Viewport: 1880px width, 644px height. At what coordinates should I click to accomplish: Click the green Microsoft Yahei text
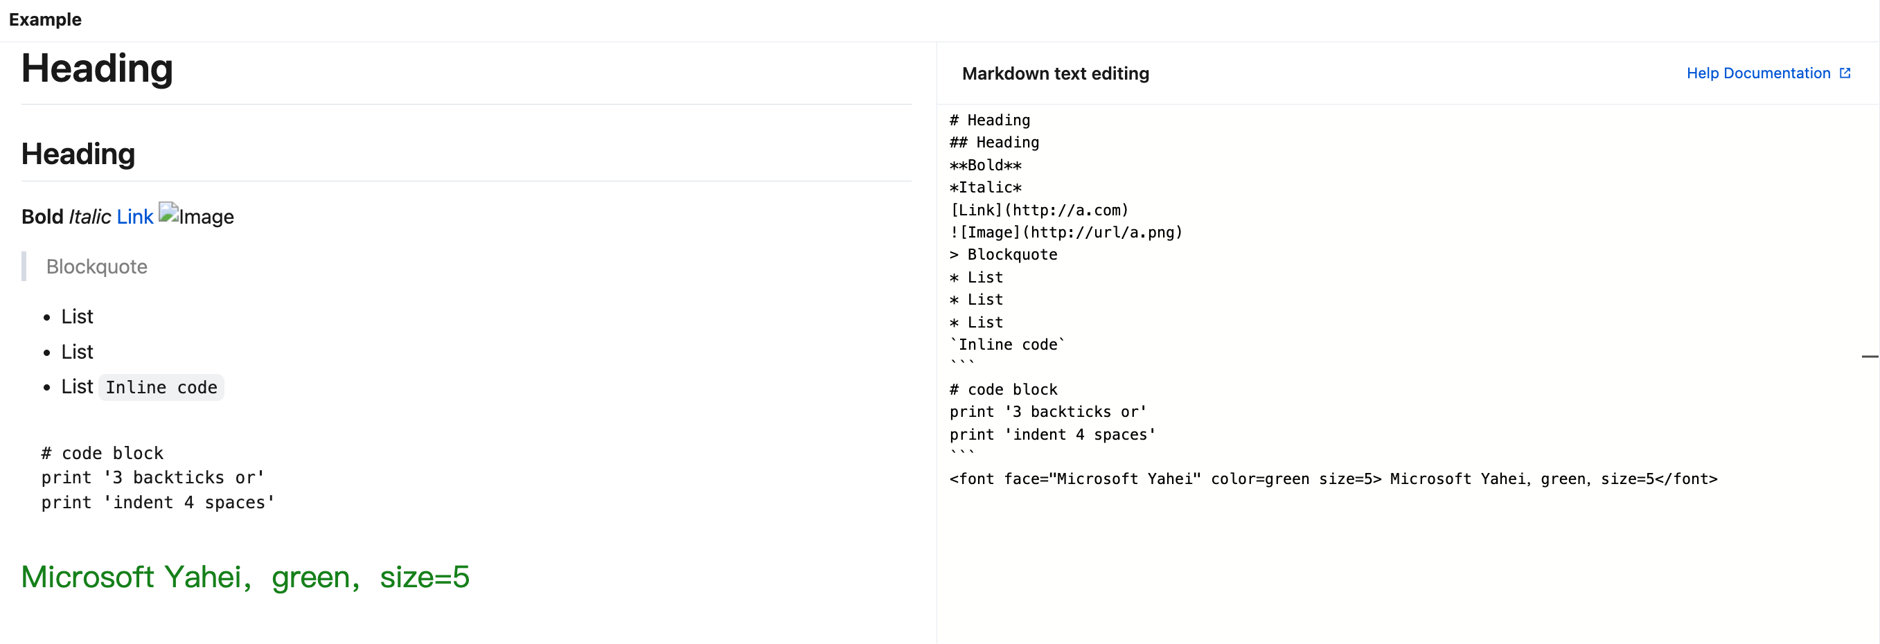[245, 578]
